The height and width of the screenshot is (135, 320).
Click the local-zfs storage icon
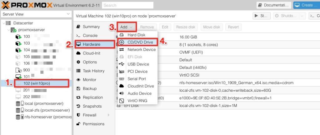coord(20,110)
